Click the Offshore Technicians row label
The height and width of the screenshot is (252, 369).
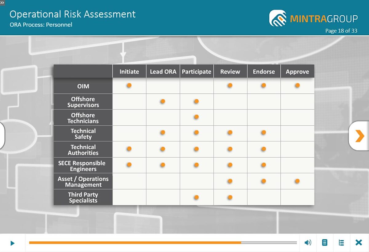[83, 118]
